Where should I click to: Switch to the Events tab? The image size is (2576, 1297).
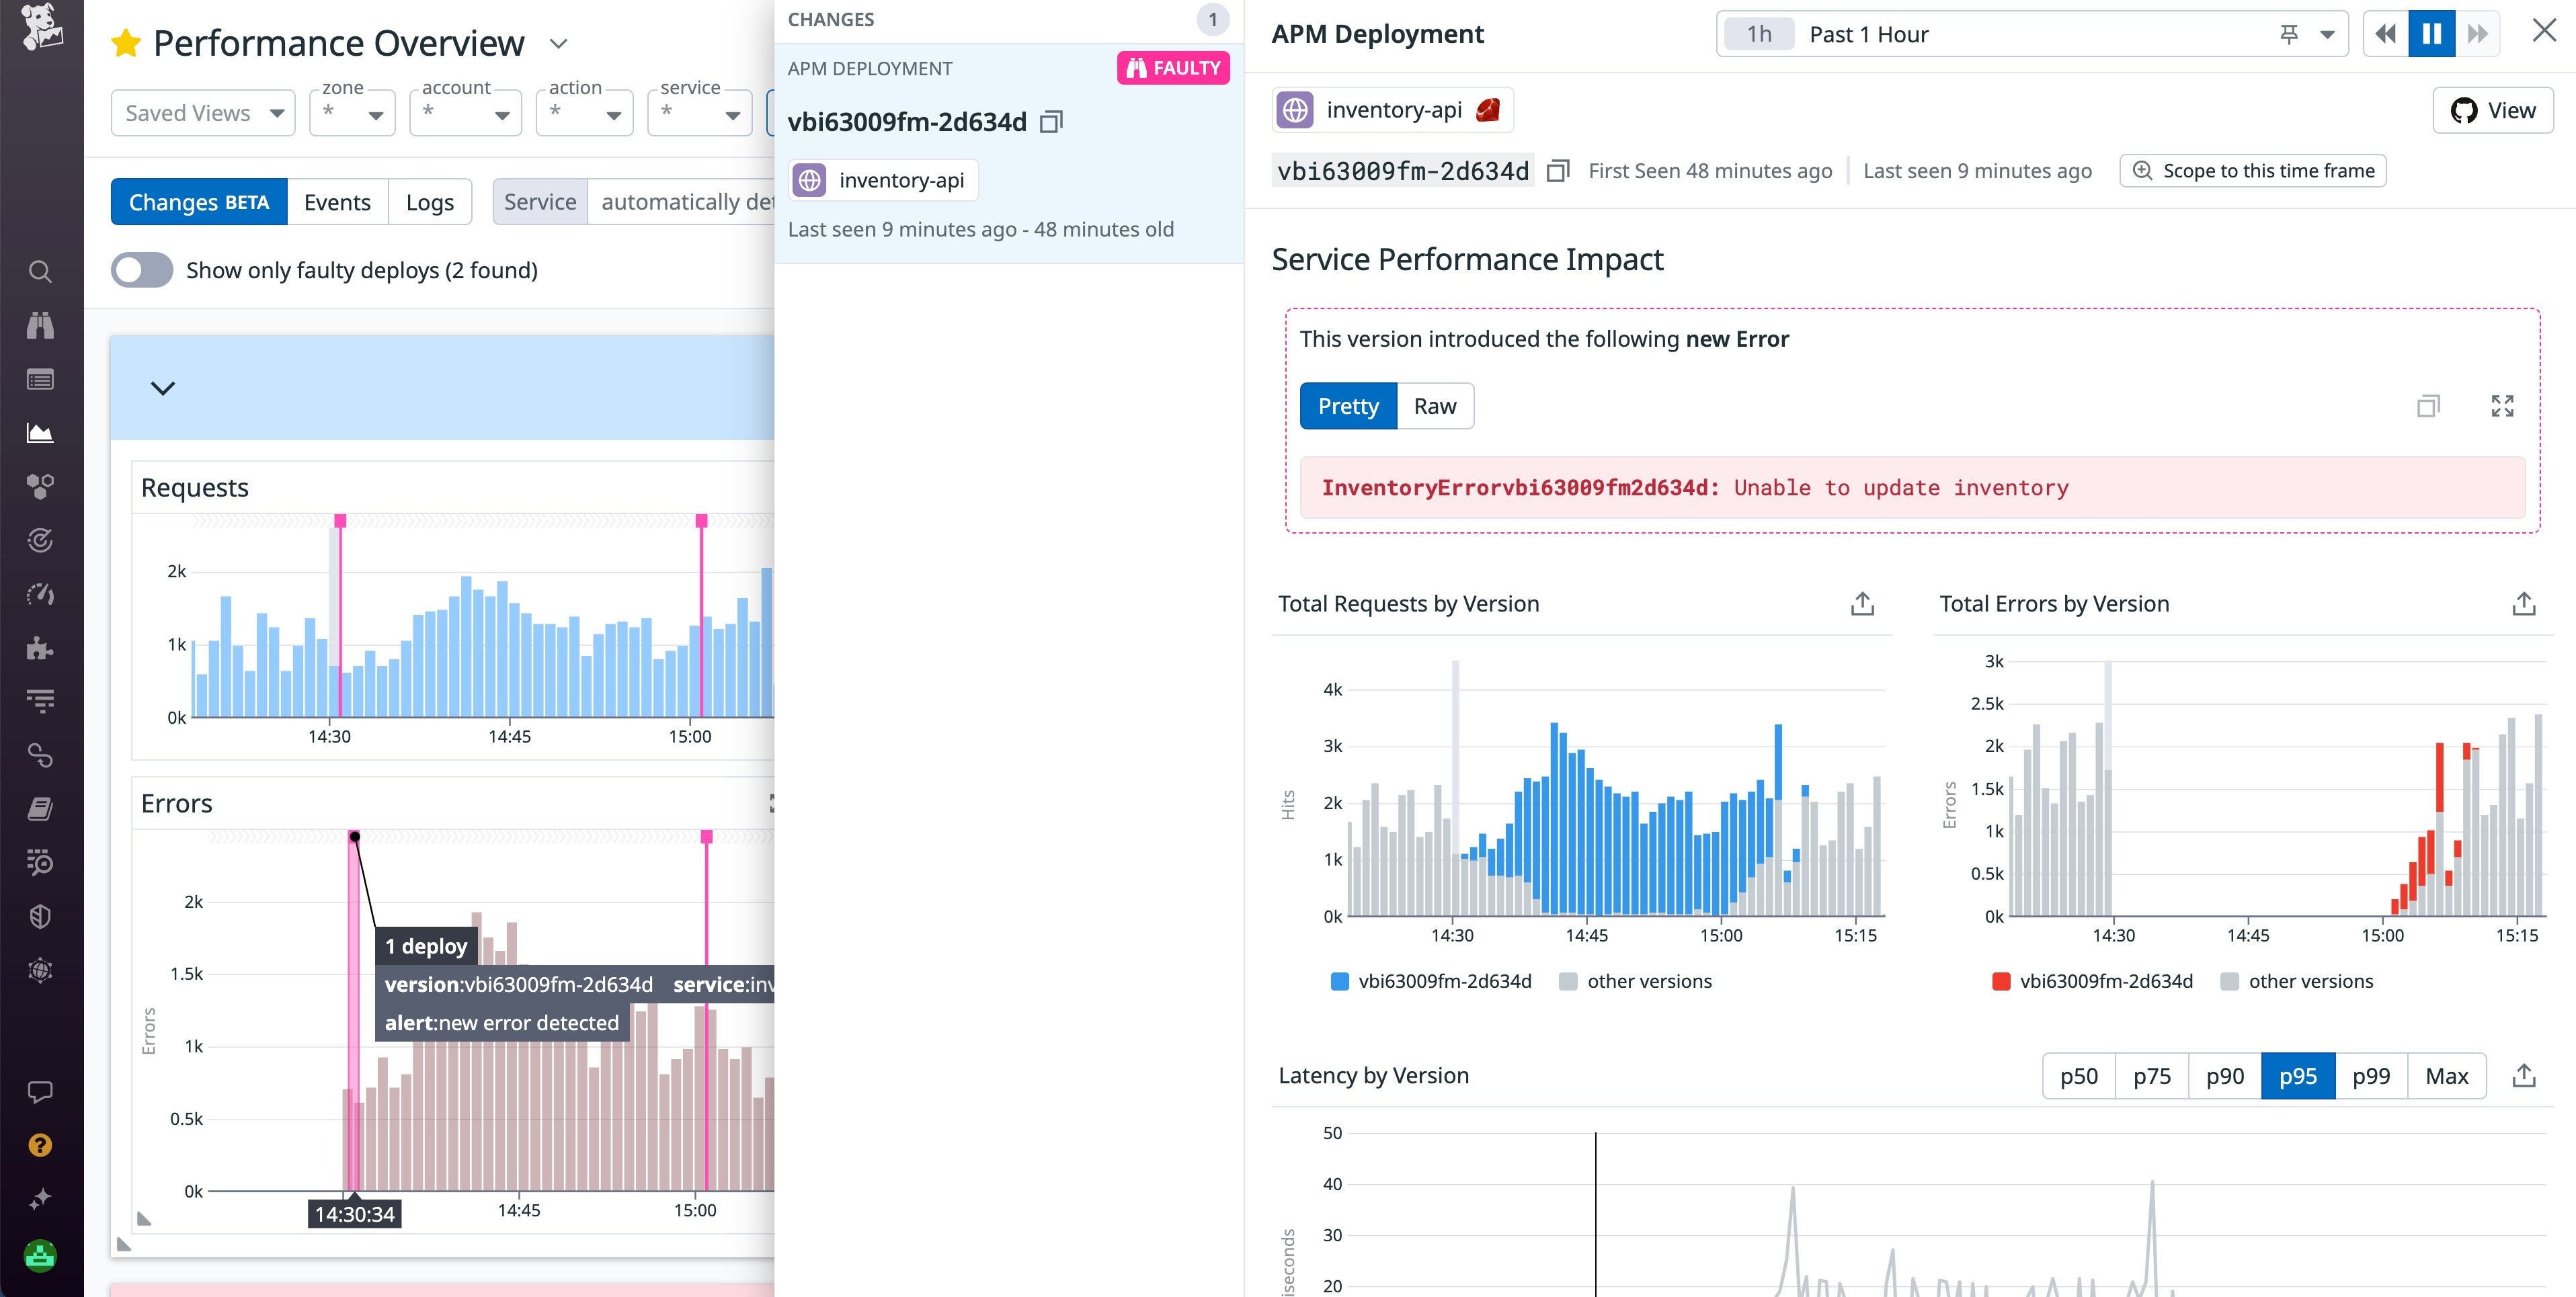(x=337, y=201)
